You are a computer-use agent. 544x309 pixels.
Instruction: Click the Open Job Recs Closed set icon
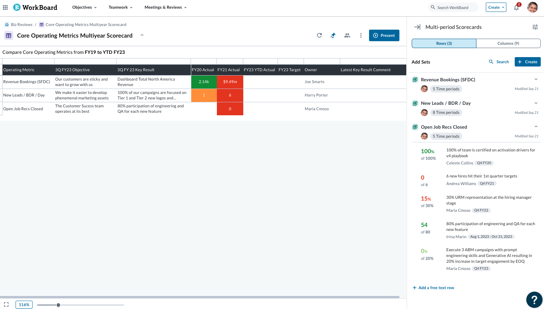click(415, 127)
